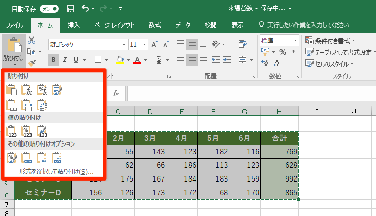Click the Increase Decimal icon
Screen dimensions: 376x216
pos(265,63)
